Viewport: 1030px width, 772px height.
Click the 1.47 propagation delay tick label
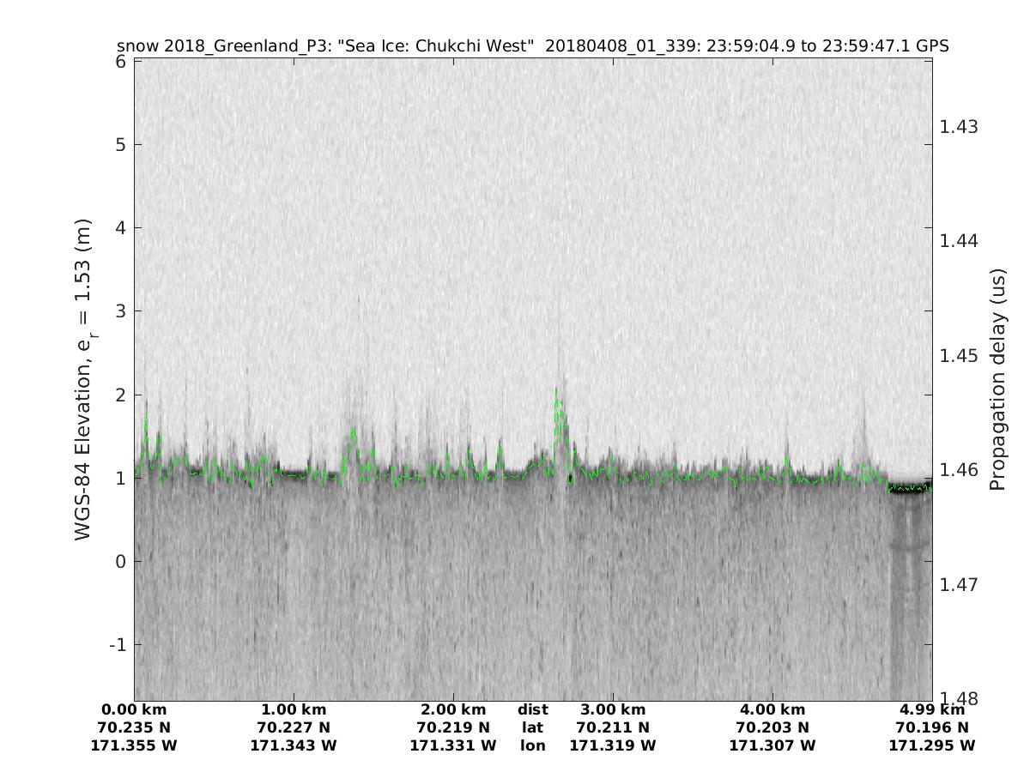coord(959,584)
